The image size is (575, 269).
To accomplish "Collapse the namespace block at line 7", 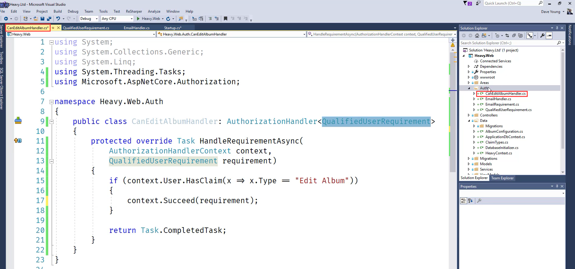I will pos(52,102).
